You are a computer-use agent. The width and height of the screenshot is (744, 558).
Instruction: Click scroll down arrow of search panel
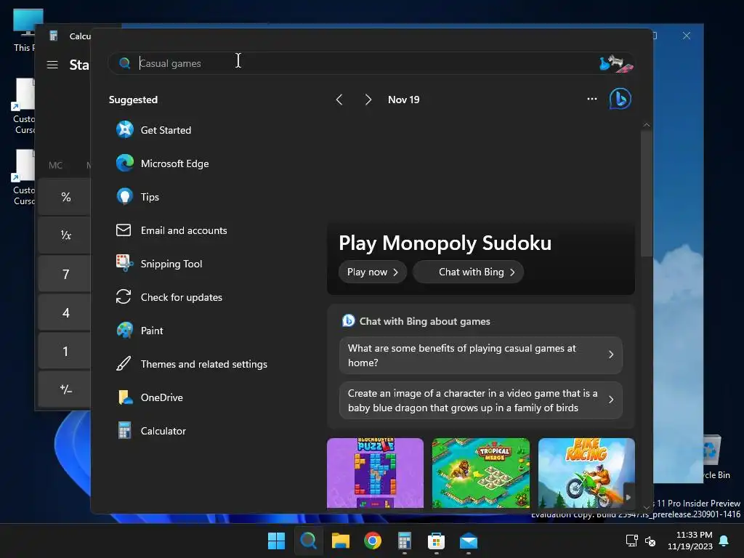pos(646,507)
